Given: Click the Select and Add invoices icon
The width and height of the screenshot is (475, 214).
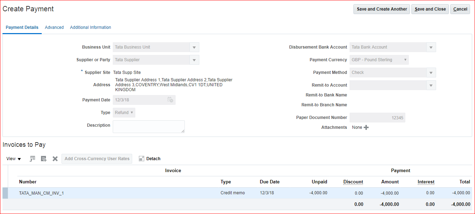Looking at the screenshot, I should pyautogui.click(x=33, y=159).
